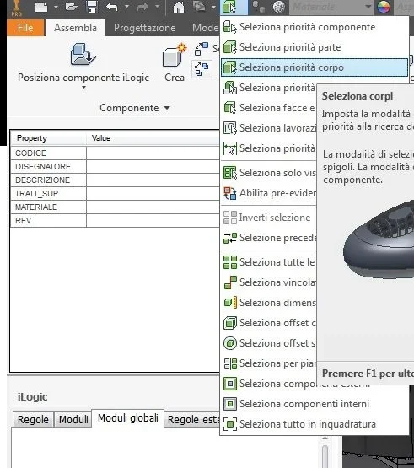414x468 pixels.
Task: Click the Undo arrow icon
Action: coord(112,7)
